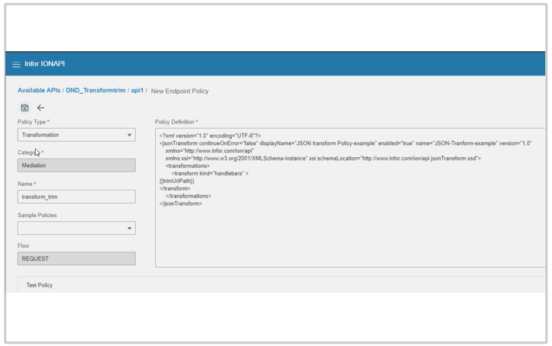Expand the Test Policy section
Screen dimensions: 552x346
39,285
